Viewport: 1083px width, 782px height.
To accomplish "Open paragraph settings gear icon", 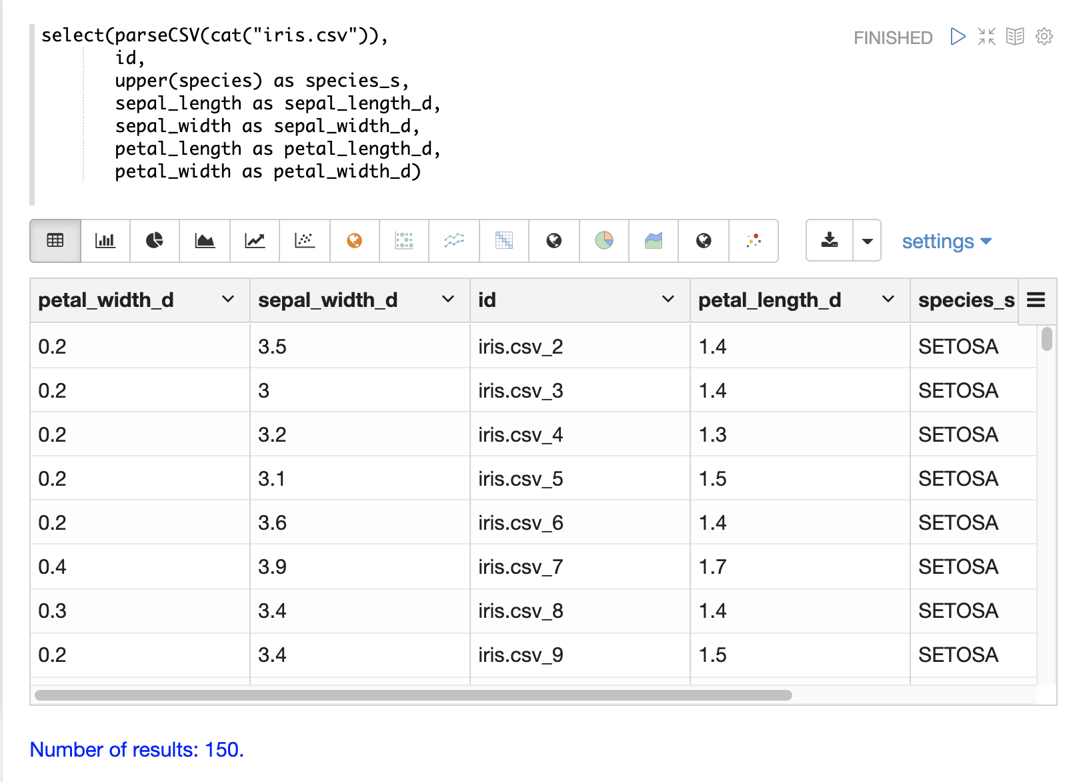I will tap(1044, 37).
